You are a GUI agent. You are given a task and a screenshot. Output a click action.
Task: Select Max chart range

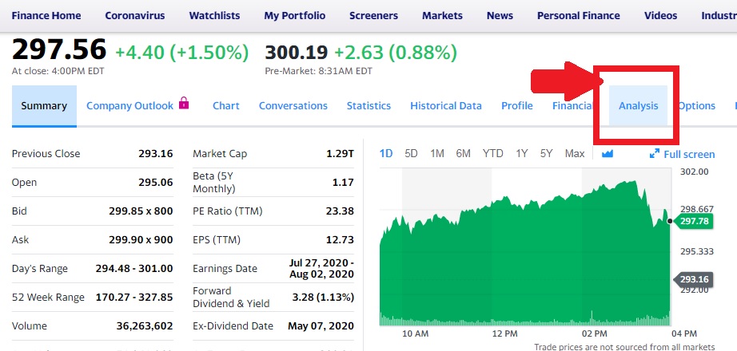coord(575,153)
